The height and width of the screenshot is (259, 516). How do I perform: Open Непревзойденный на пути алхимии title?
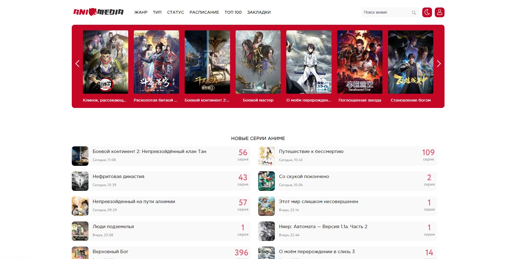[134, 201]
